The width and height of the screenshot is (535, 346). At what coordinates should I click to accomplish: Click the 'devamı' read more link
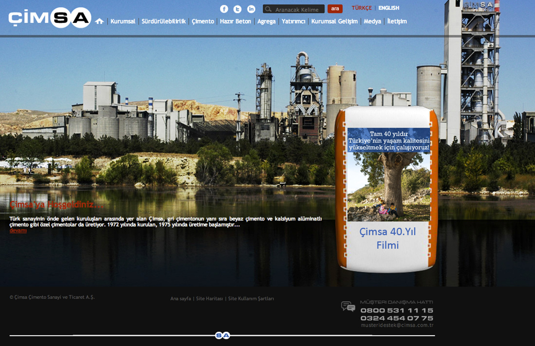[18, 231]
